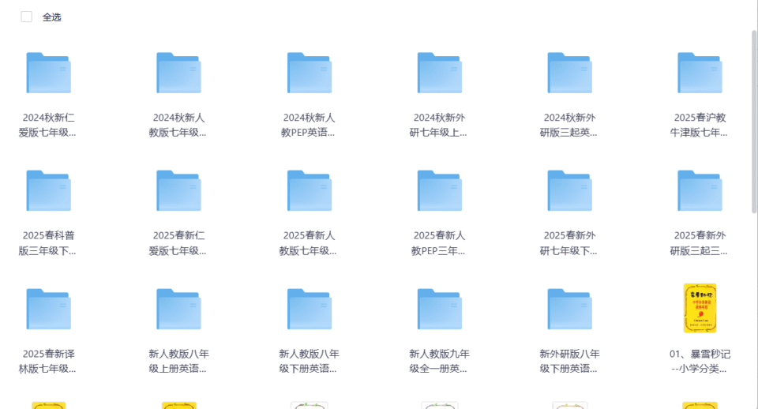Select file name 新人教版九年级全一册英...
The width and height of the screenshot is (758, 409).
439,361
